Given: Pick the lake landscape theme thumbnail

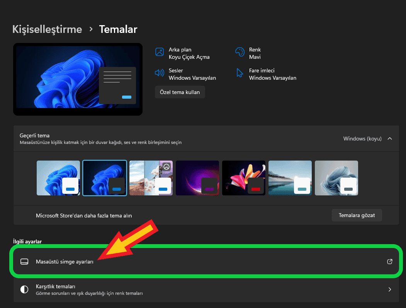Looking at the screenshot, I should [290, 178].
